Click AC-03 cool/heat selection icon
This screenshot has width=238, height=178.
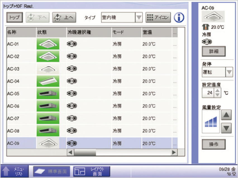[72, 69]
